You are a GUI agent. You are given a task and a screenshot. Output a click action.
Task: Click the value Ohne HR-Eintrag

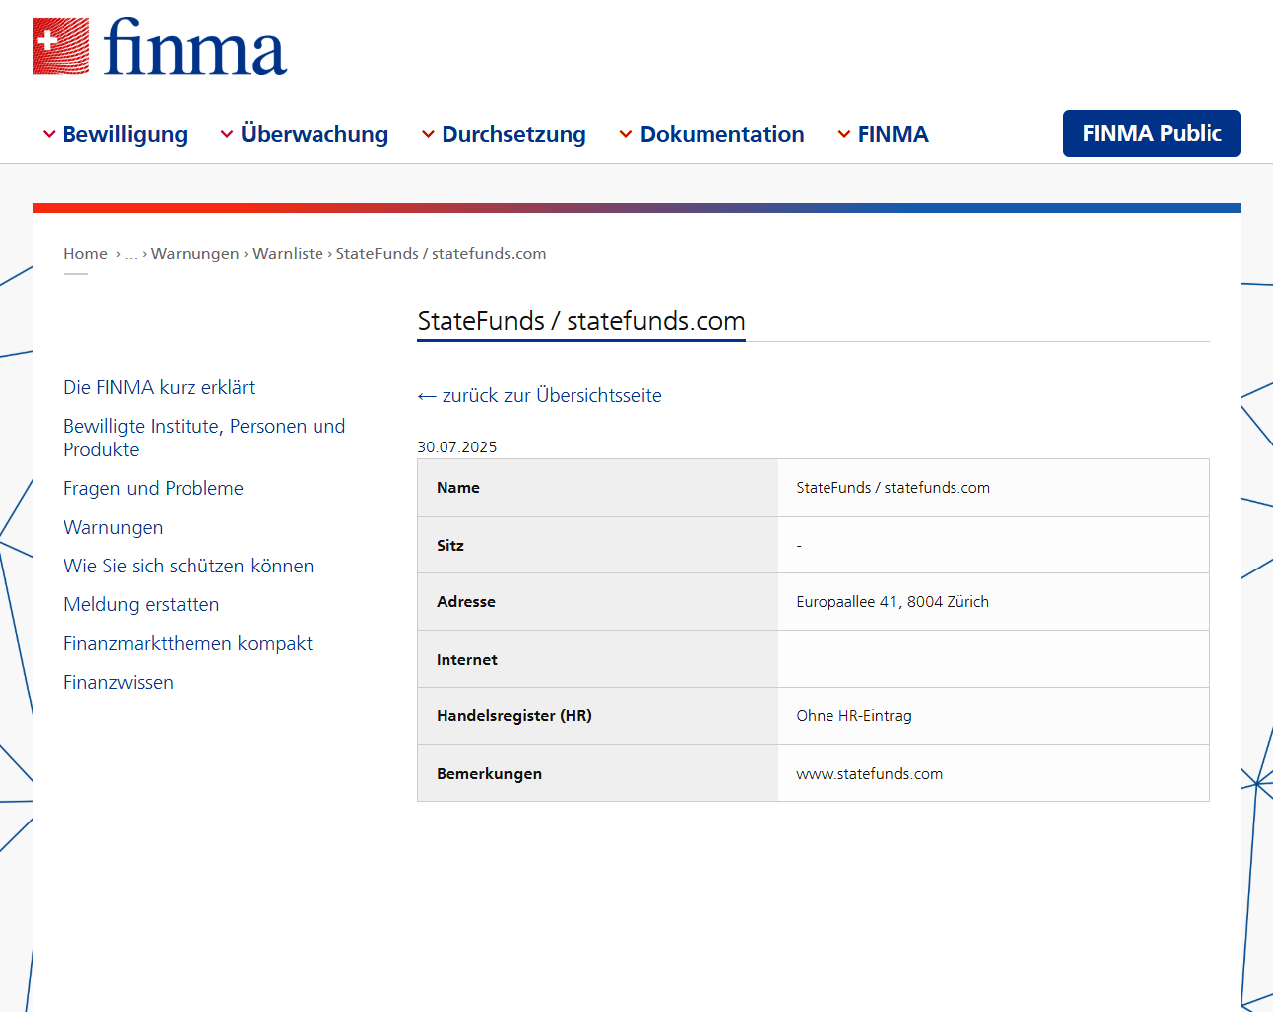pos(853,716)
